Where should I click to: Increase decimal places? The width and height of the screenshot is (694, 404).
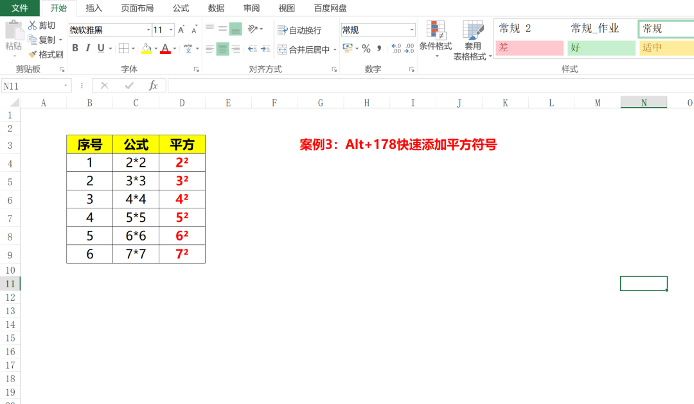point(396,49)
